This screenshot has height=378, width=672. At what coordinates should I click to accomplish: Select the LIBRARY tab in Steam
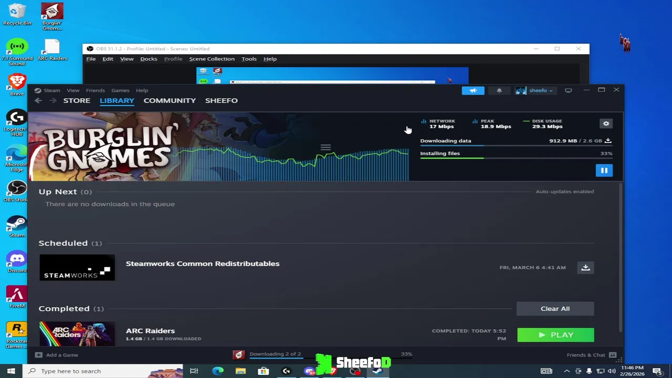pos(117,100)
